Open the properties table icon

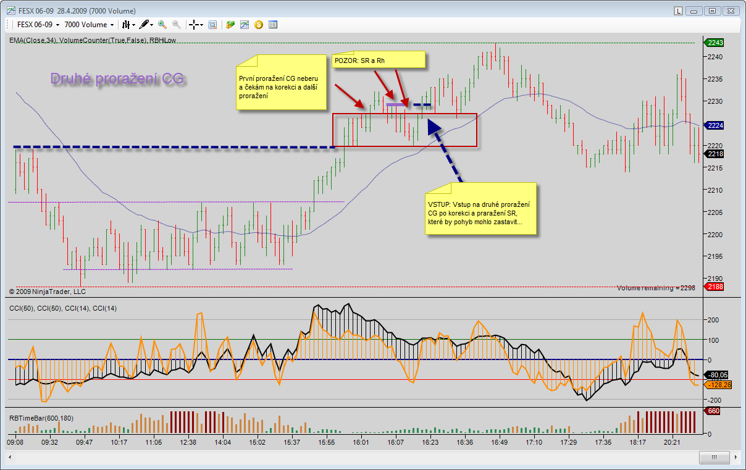pyautogui.click(x=273, y=25)
